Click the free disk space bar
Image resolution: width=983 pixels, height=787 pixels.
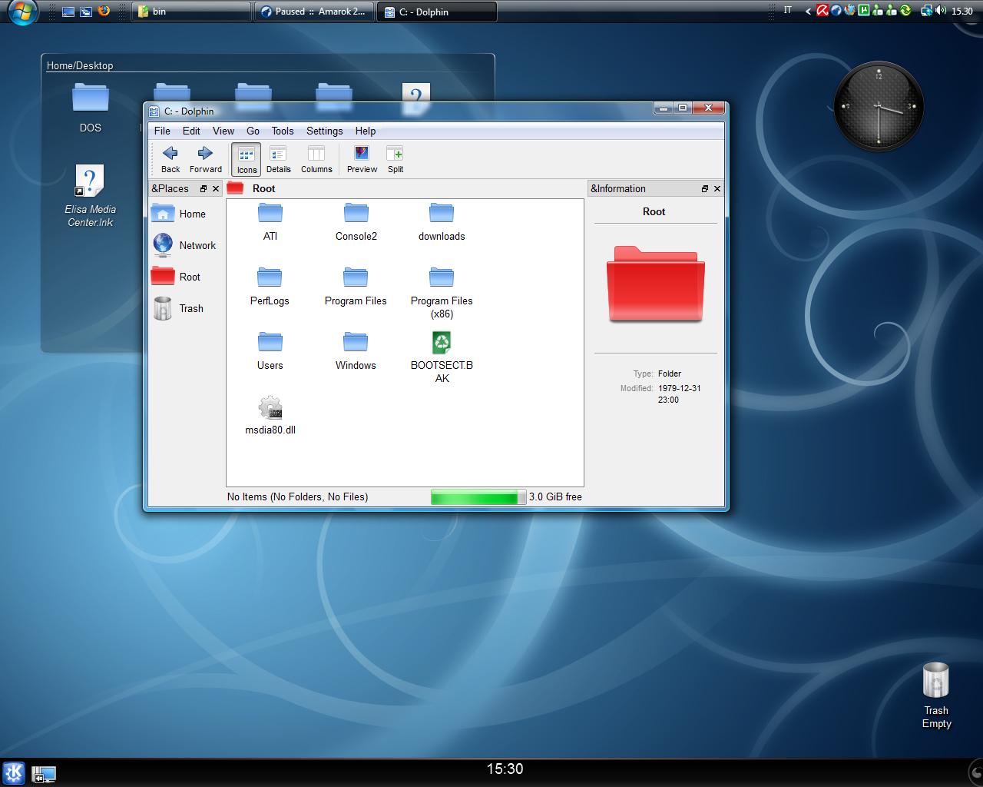point(478,497)
